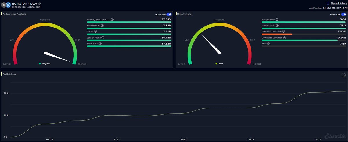Click the X close icon beside Bonsai XRP DCA
The image size is (348, 142).
point(4,5)
